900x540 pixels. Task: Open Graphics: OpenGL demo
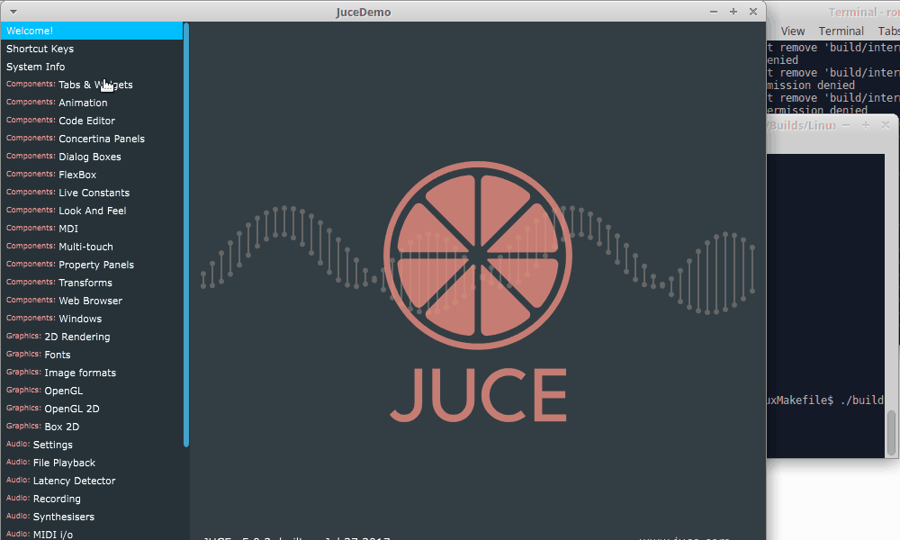tap(92, 391)
